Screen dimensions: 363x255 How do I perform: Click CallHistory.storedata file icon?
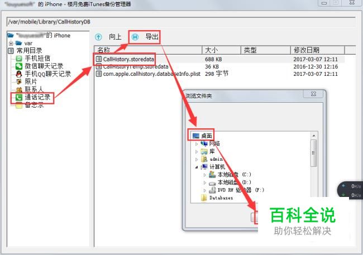coord(99,59)
